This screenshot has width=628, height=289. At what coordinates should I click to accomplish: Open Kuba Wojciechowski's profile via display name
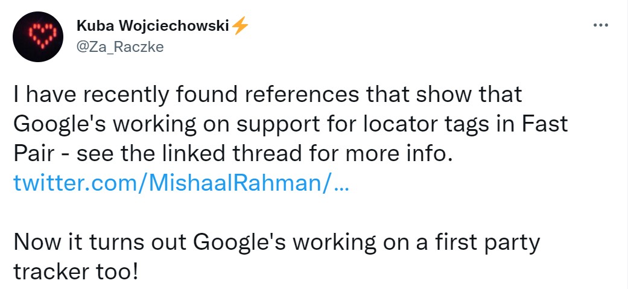pos(153,27)
